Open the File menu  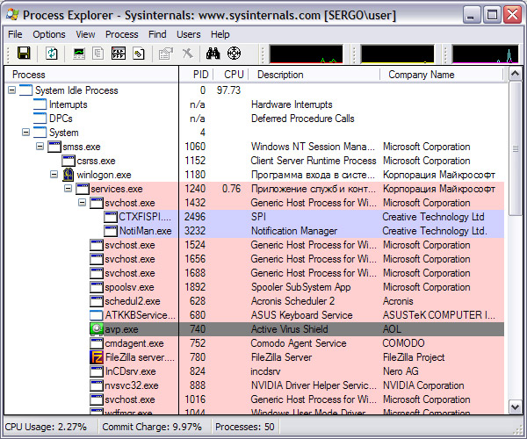pos(15,34)
